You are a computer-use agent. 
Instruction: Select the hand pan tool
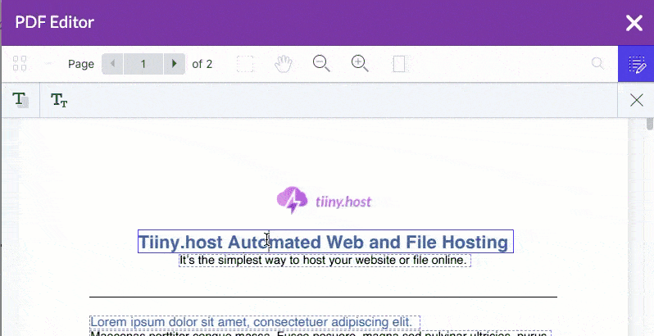[x=284, y=64]
